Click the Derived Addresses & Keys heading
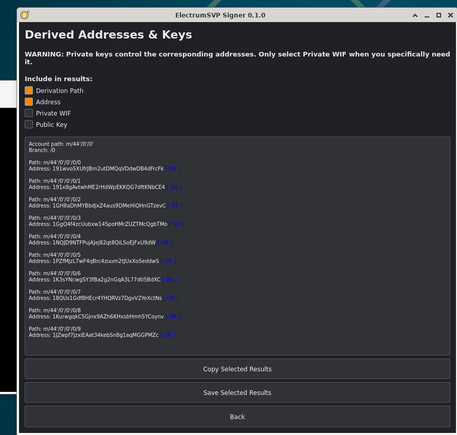The image size is (457, 435). point(108,34)
